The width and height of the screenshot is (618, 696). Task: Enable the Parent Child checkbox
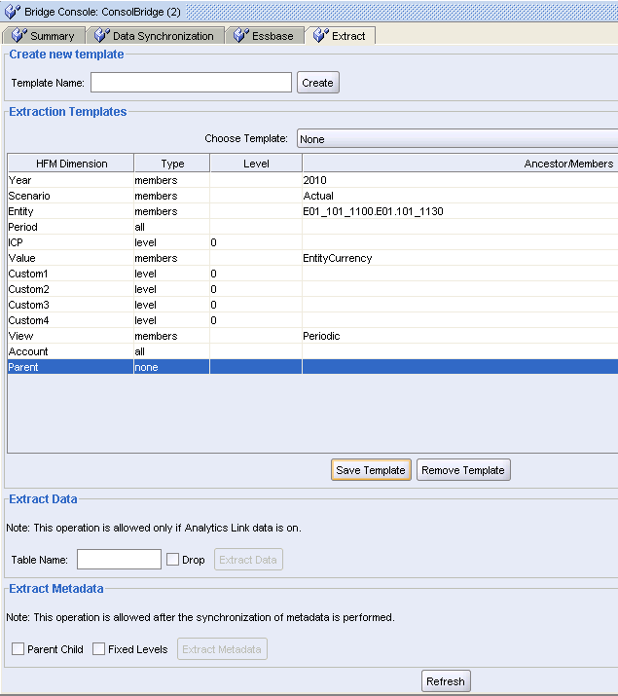18,649
